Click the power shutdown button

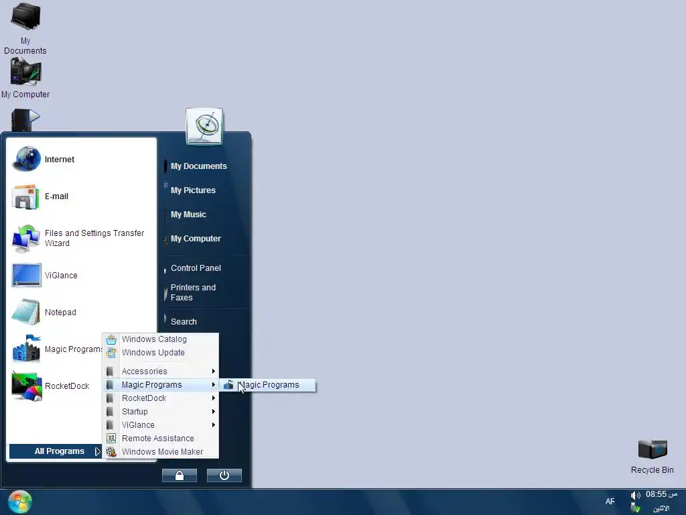(x=224, y=475)
